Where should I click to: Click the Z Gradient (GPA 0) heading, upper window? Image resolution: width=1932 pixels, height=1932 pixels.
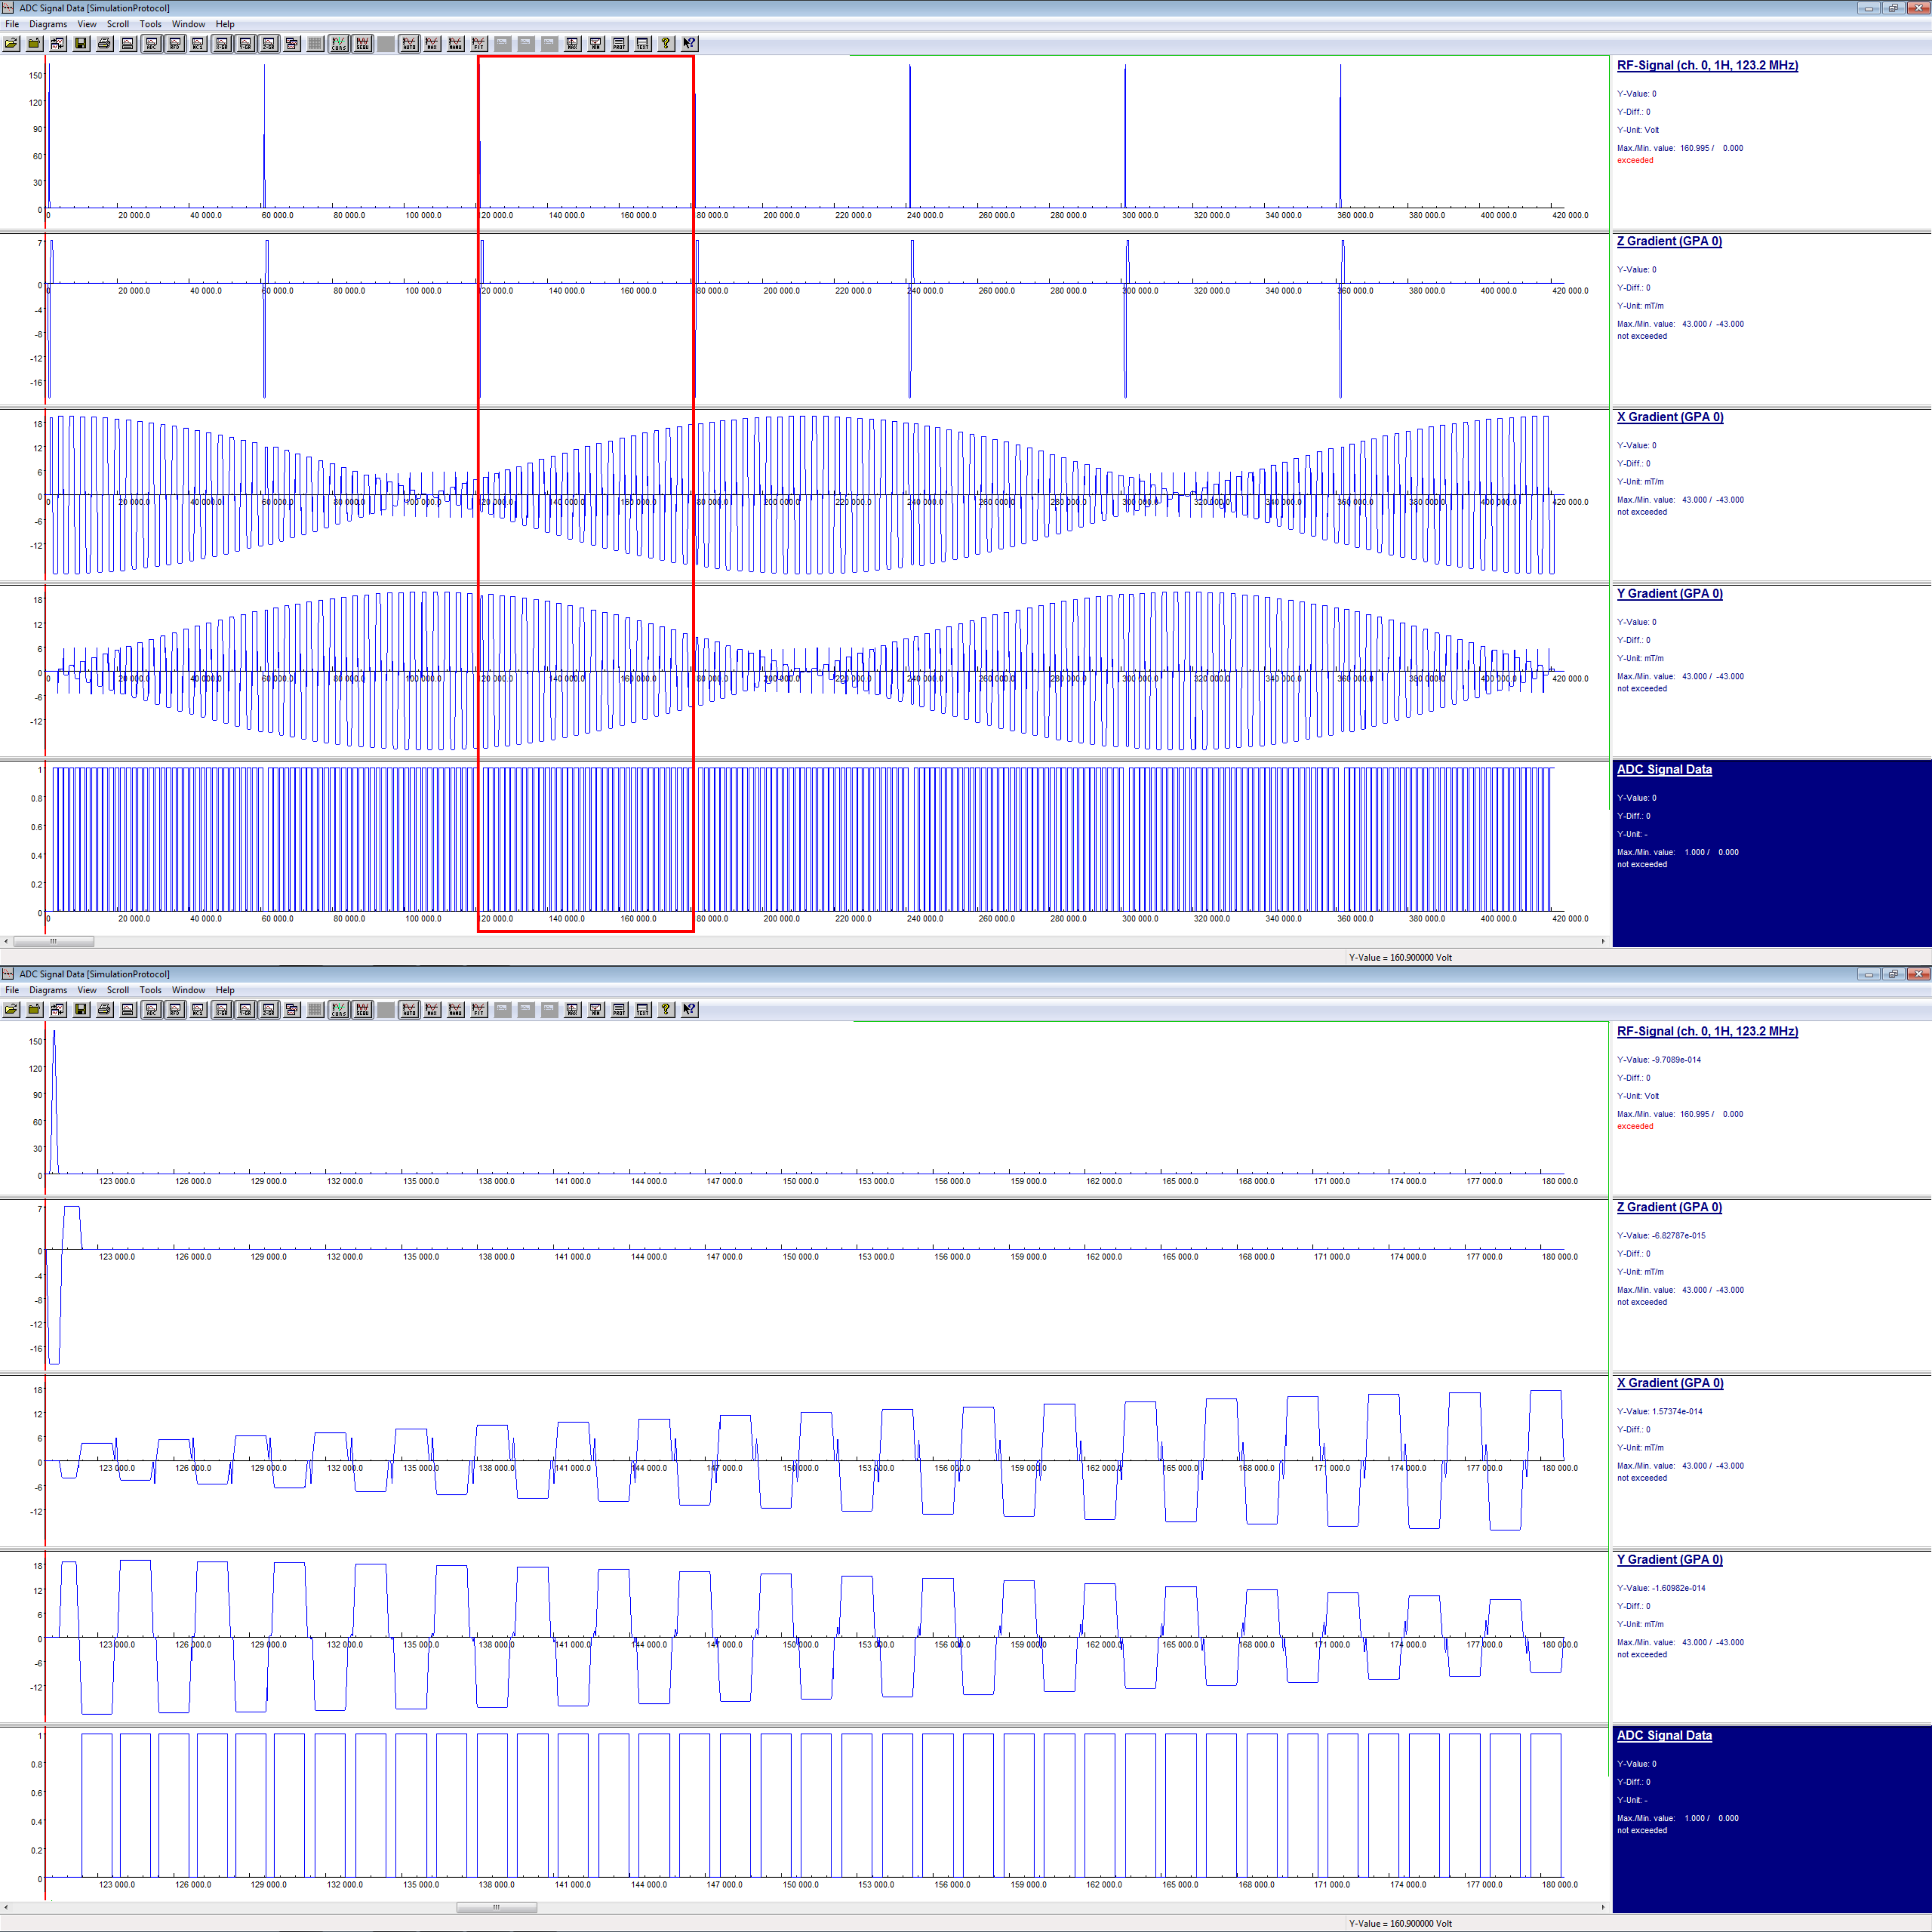click(1669, 241)
